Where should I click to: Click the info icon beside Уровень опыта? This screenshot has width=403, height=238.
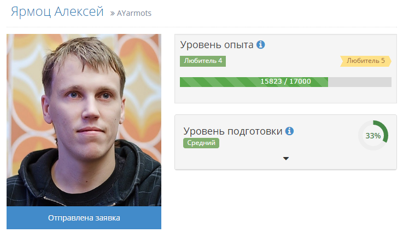(x=260, y=44)
